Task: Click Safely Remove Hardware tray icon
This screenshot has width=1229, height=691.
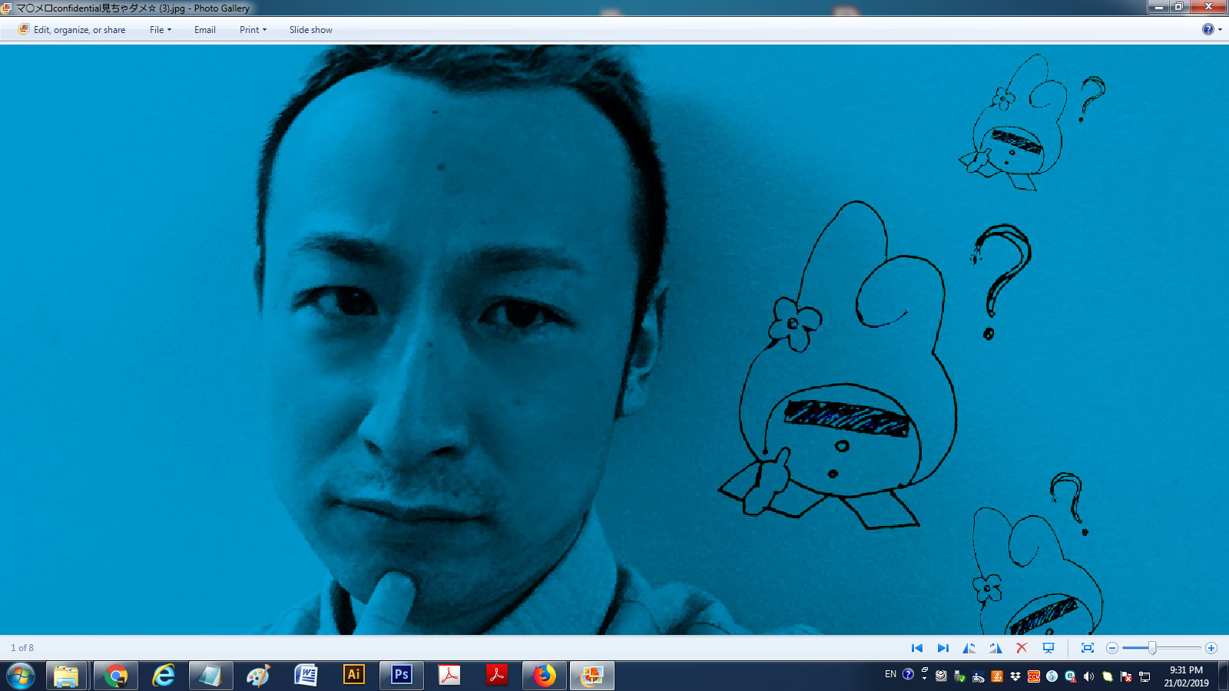Action: point(959,676)
